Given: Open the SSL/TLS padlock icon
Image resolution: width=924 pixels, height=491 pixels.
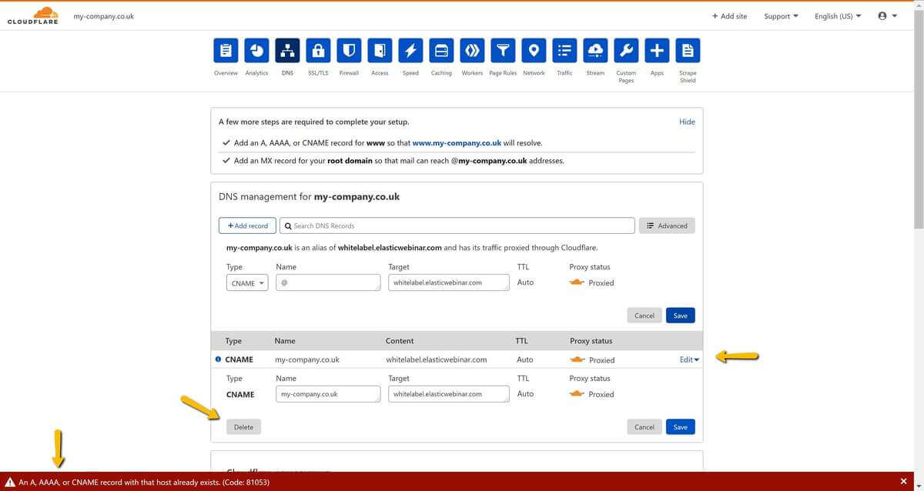Looking at the screenshot, I should coord(318,51).
